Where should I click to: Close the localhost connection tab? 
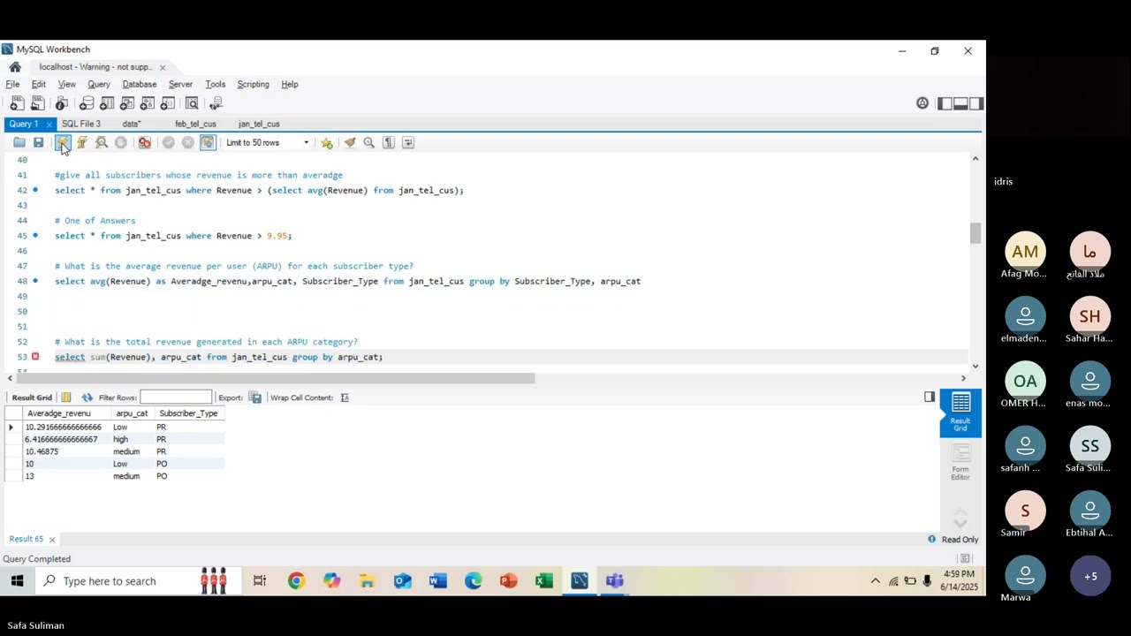[x=163, y=67]
